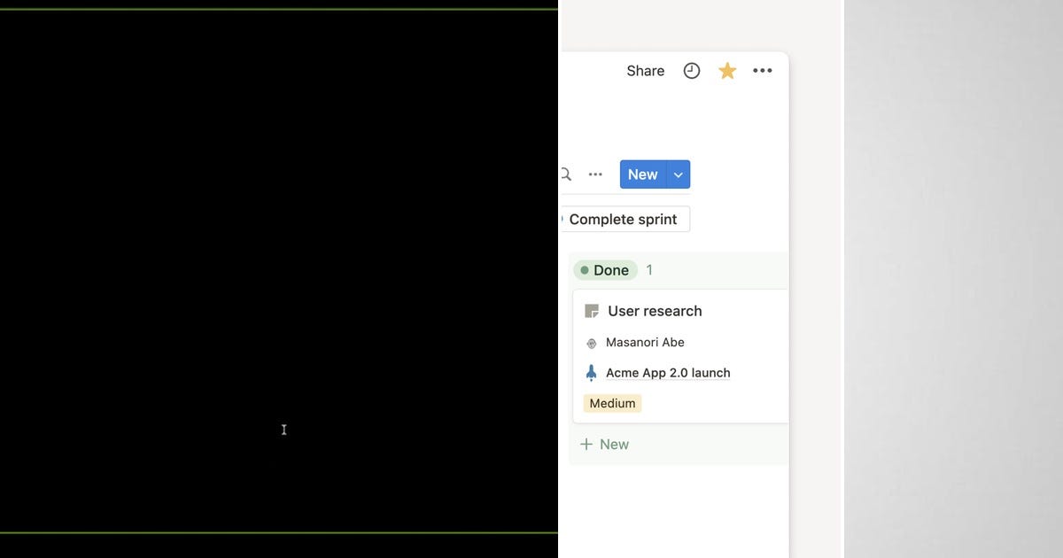The height and width of the screenshot is (558, 1063).
Task: Open the New button dropdown arrow
Action: coord(678,174)
